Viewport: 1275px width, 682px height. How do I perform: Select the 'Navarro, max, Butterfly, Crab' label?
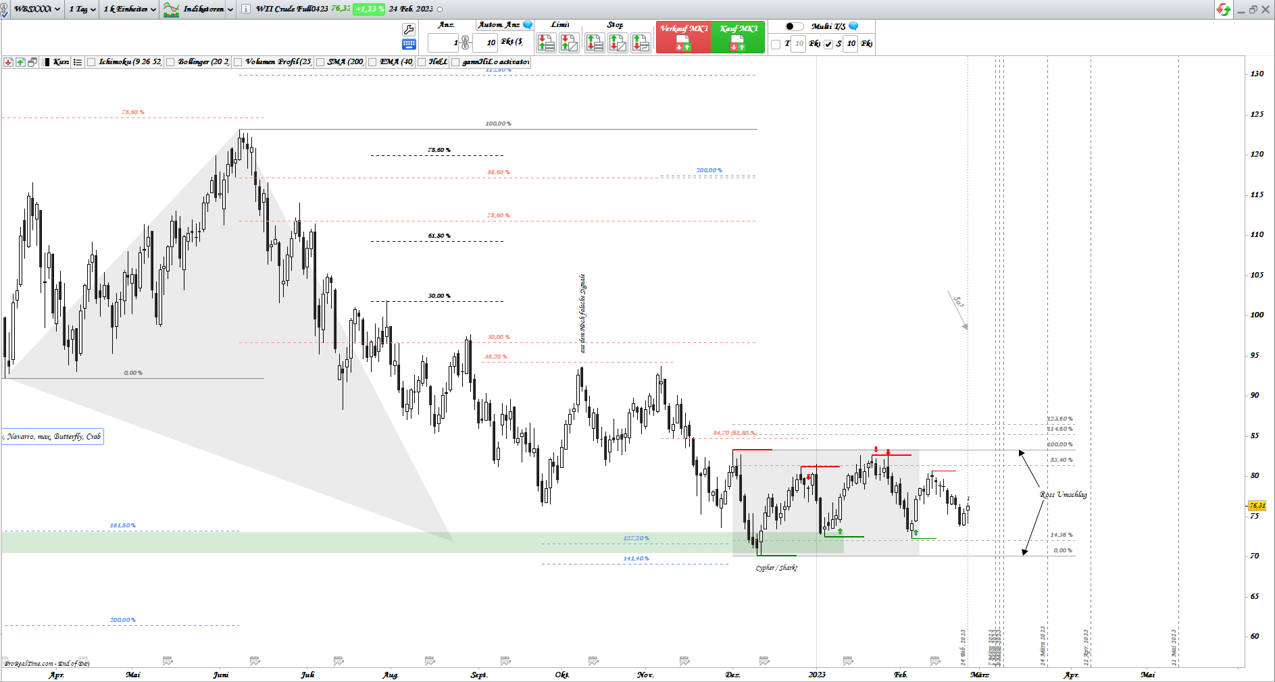tap(53, 437)
